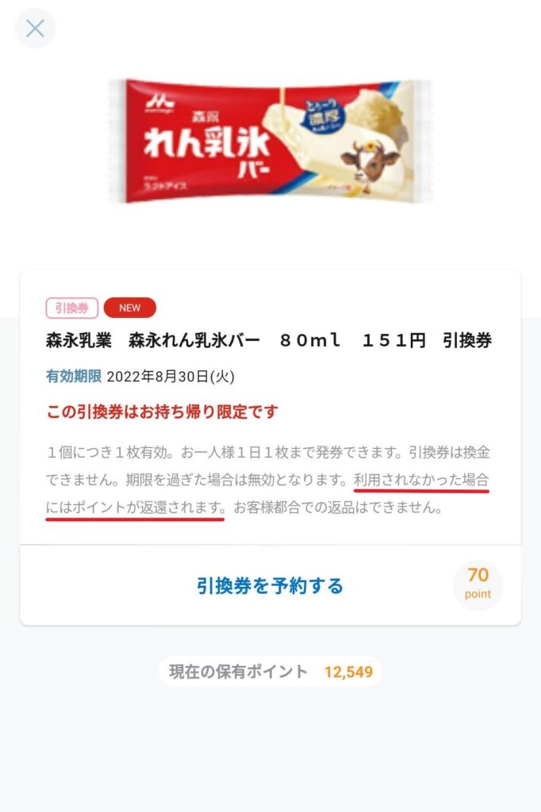Reserve the coupon via 引換券を予約する

(x=270, y=586)
